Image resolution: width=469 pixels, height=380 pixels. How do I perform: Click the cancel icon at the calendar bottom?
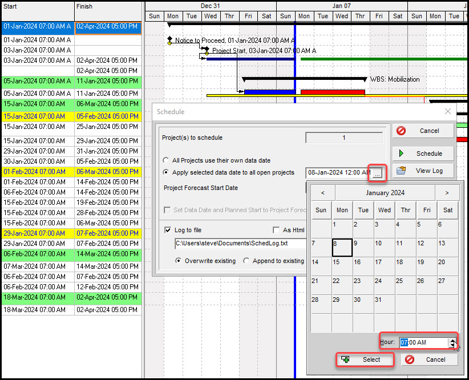(x=410, y=359)
